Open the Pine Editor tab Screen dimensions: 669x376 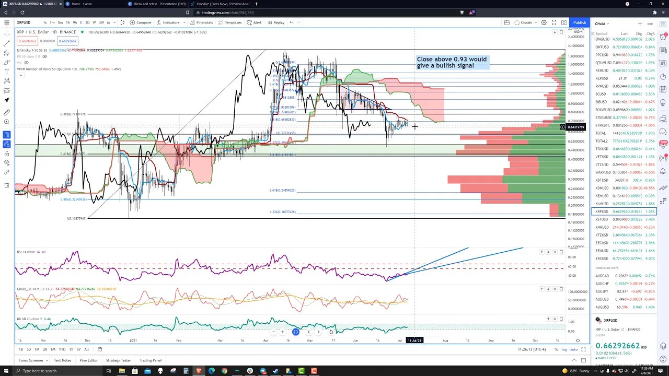tap(89, 360)
